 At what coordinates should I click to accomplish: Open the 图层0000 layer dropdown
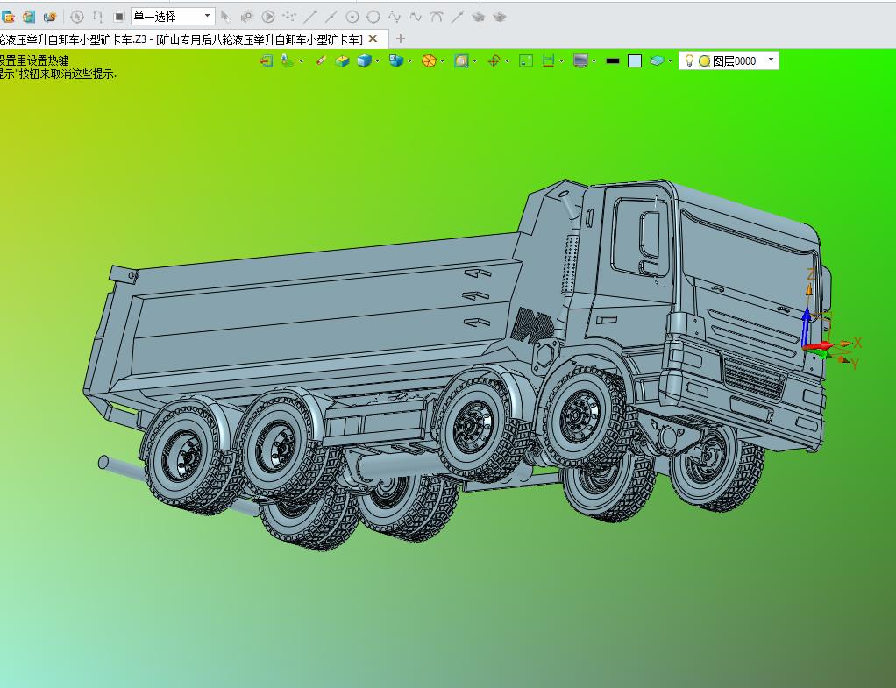[x=729, y=60]
